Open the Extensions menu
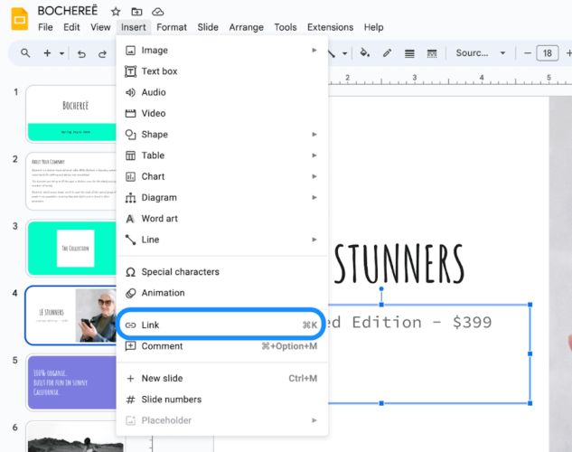 (330, 27)
